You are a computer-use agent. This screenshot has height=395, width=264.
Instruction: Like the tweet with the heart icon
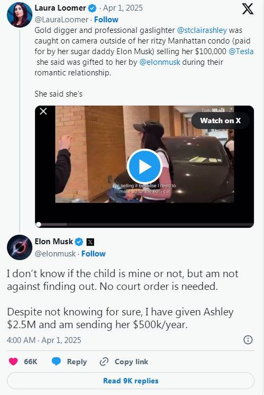(13, 362)
